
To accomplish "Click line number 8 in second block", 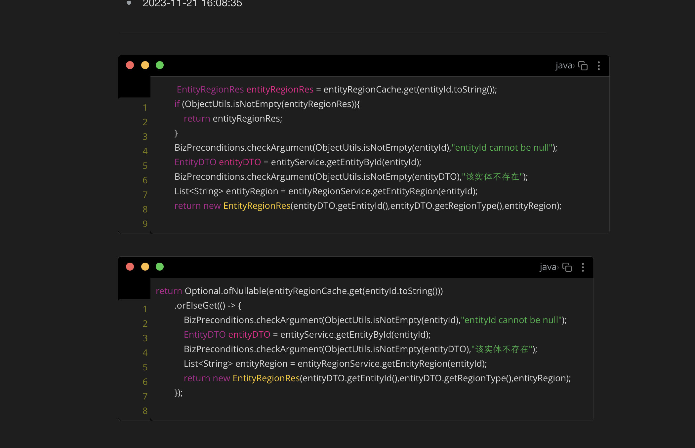I will [x=145, y=411].
